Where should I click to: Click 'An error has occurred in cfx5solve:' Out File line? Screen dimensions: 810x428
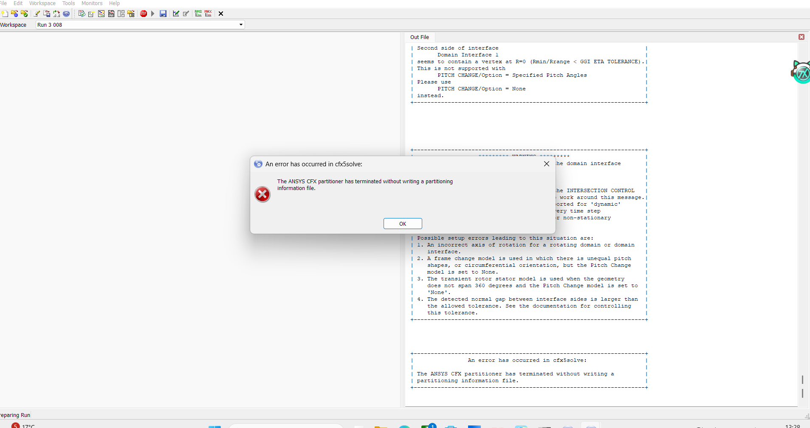coord(527,360)
